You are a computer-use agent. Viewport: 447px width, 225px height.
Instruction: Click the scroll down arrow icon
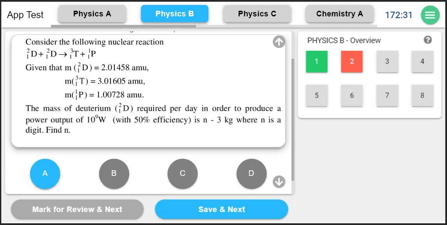tap(279, 182)
